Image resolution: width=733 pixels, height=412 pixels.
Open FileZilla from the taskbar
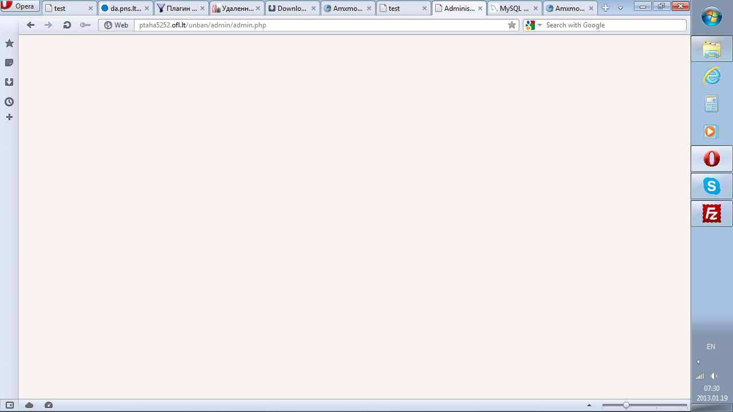[712, 213]
